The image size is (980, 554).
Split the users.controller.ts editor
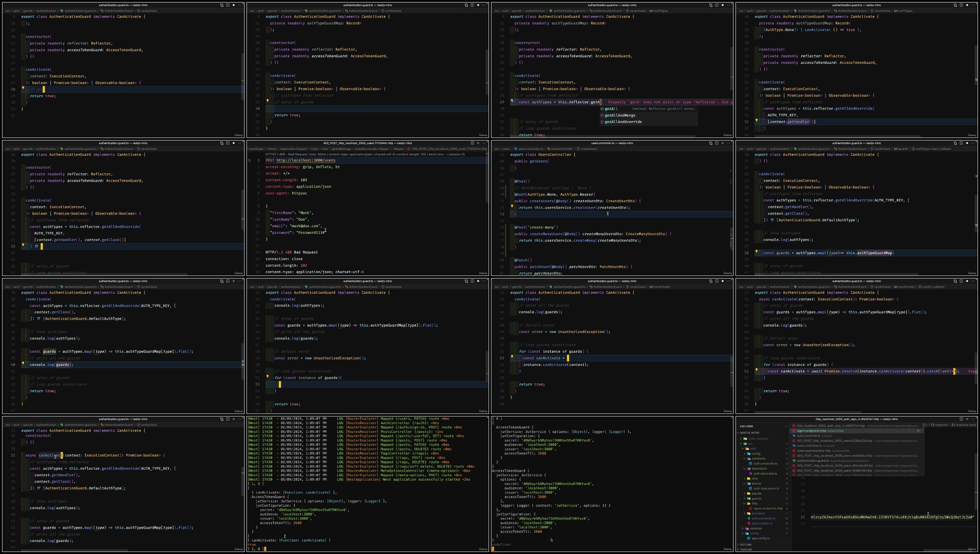click(717, 143)
